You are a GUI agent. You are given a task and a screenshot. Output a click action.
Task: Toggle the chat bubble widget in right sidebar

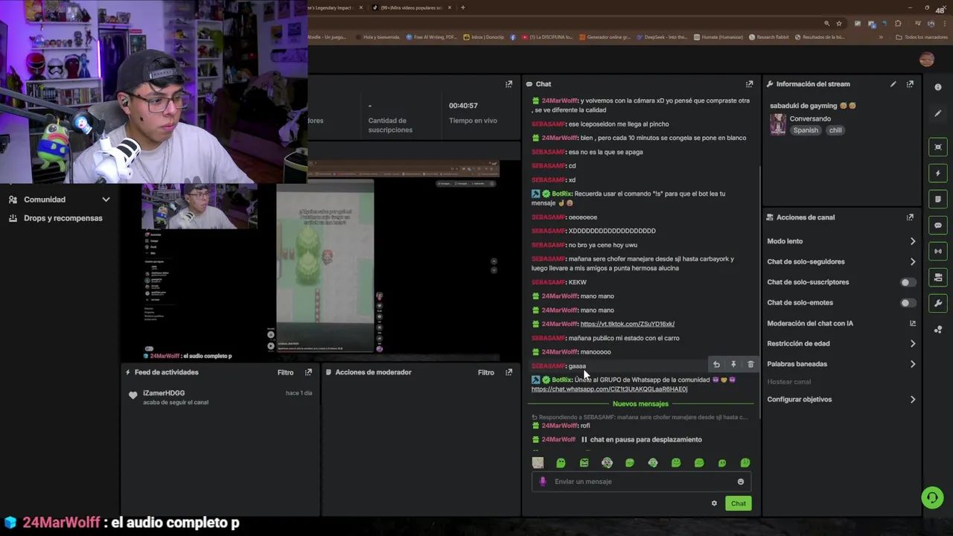[x=938, y=226]
